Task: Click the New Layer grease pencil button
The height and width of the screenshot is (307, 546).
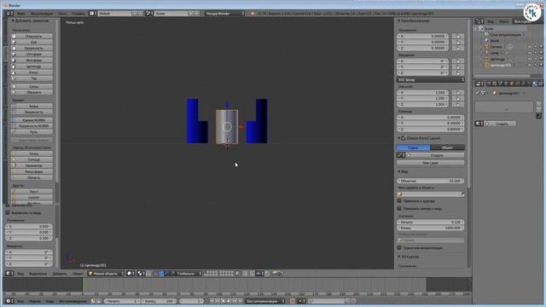Action: pos(430,163)
